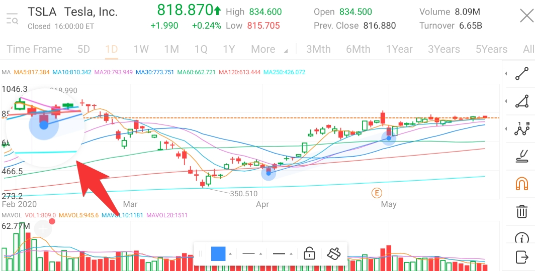Viewport: 535px width, 271px height.
Task: Select the 1D time frame tab
Action: pyautogui.click(x=112, y=49)
